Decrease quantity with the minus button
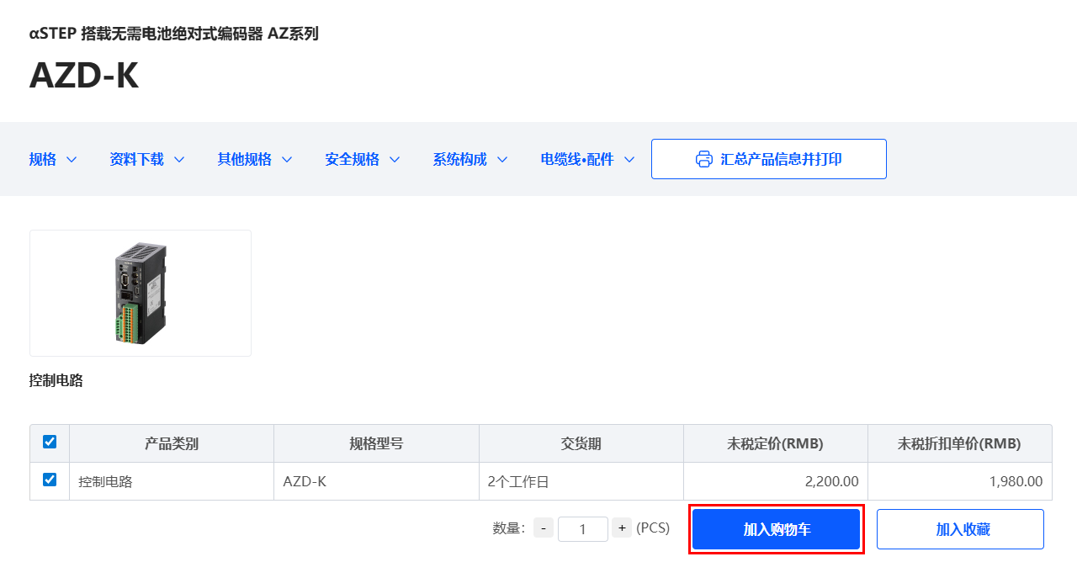Screen dimensions: 1077x562 pyautogui.click(x=544, y=528)
